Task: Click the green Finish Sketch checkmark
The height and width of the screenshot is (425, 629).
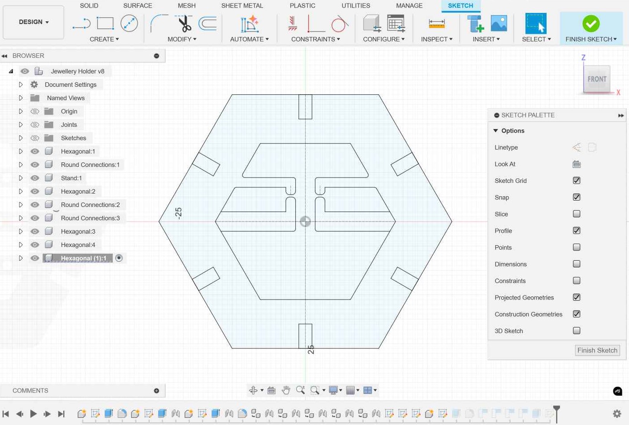Action: point(591,24)
